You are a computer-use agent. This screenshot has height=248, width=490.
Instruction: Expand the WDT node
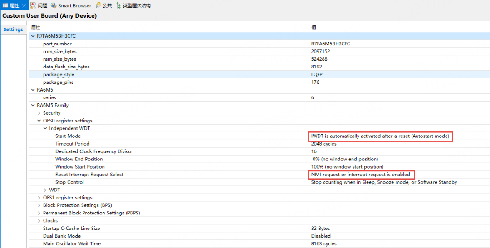(x=45, y=190)
